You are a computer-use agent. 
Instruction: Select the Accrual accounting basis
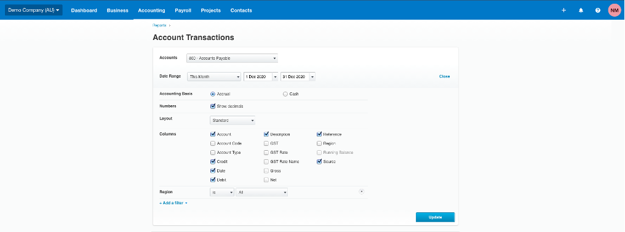pyautogui.click(x=212, y=94)
